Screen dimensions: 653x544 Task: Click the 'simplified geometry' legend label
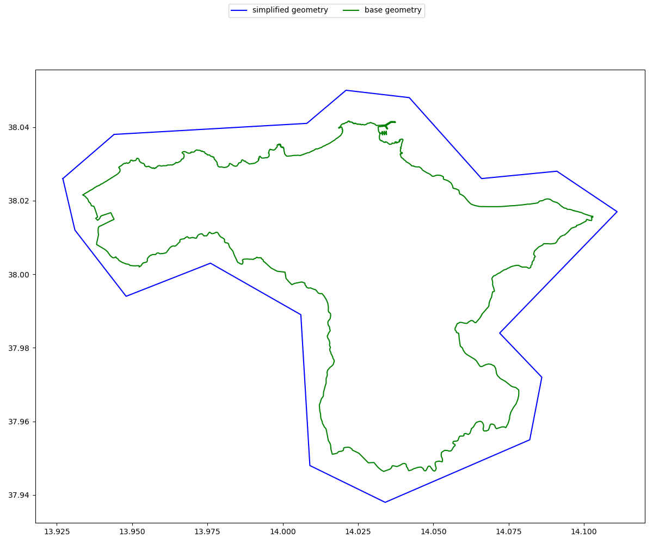(290, 10)
